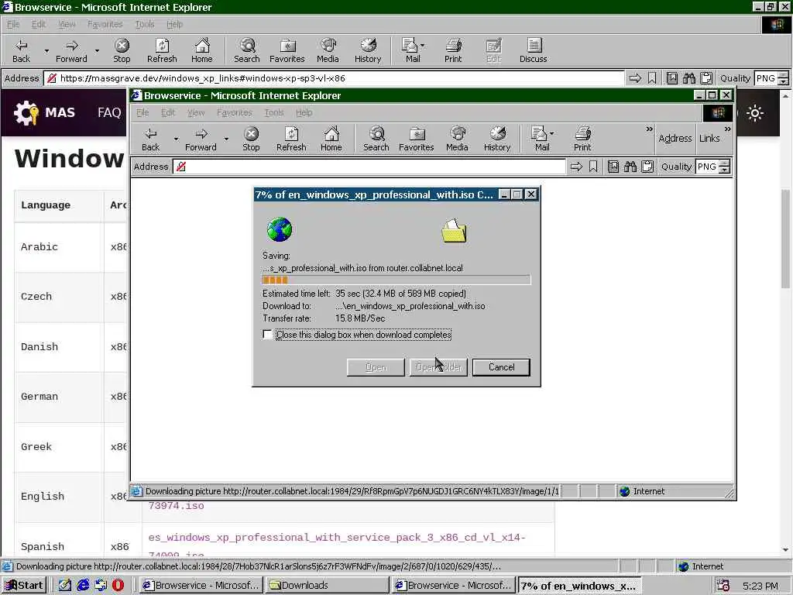This screenshot has height=595, width=793.
Task: Open Tools menu in rear browser window
Action: click(145, 24)
